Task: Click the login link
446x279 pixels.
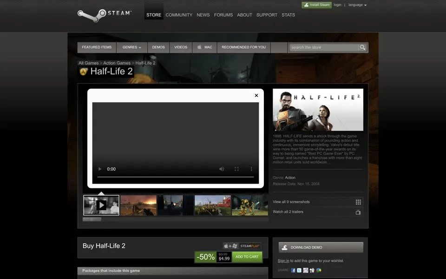Action: [x=337, y=5]
